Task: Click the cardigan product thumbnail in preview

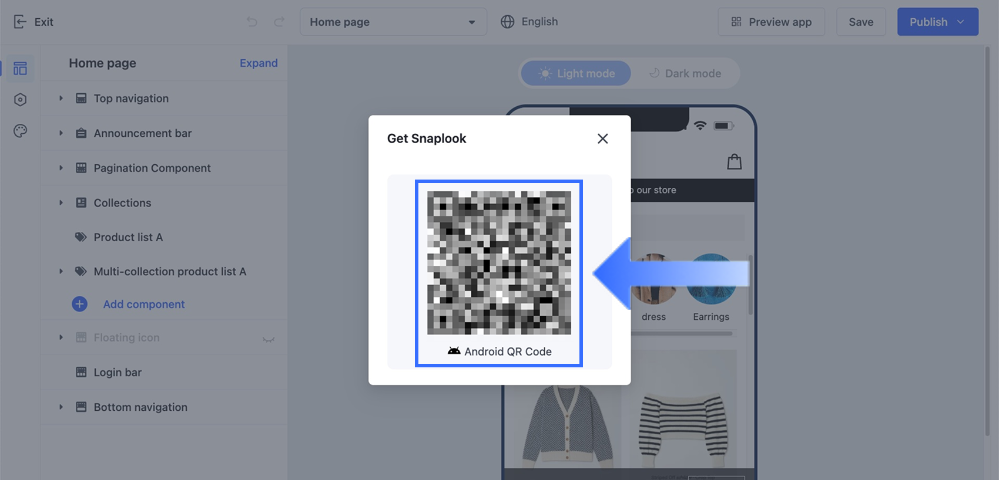Action: [567, 427]
